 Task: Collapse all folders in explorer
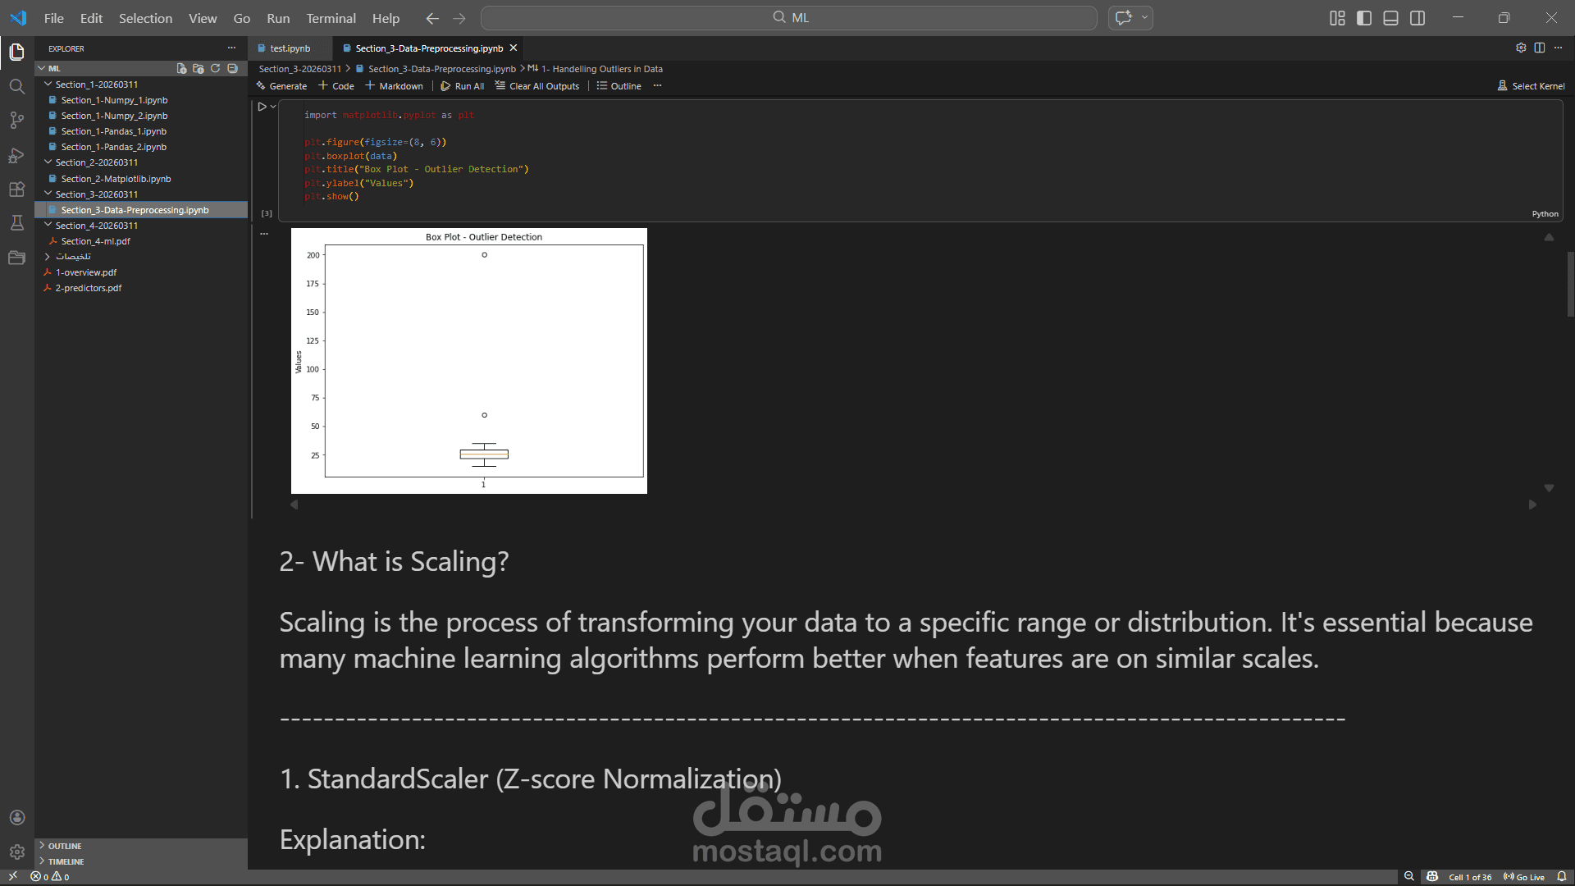pos(233,69)
